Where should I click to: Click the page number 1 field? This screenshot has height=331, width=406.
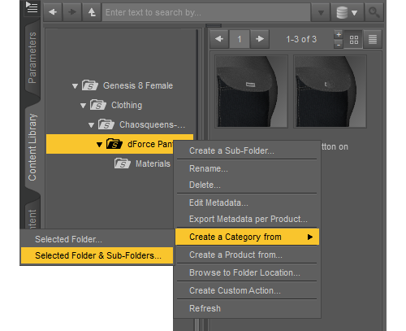pyautogui.click(x=240, y=39)
